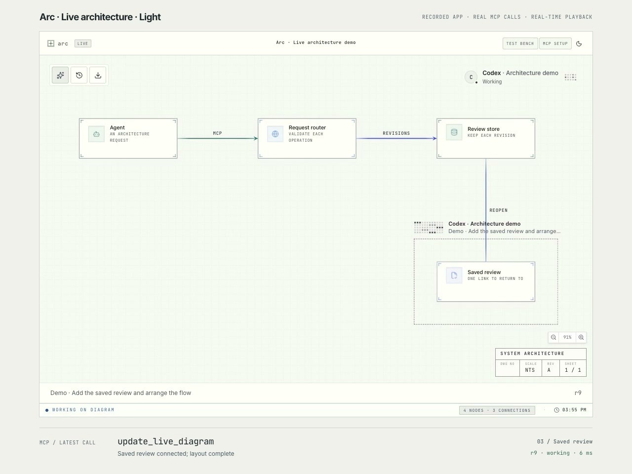Select the sparkle AI tool button

click(60, 75)
